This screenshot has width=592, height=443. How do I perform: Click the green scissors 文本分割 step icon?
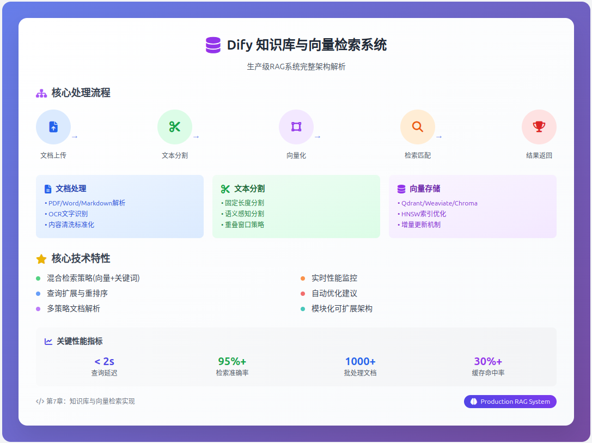(175, 127)
